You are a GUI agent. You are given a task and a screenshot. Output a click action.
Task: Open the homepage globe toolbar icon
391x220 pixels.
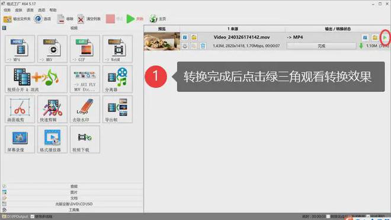click(153, 19)
